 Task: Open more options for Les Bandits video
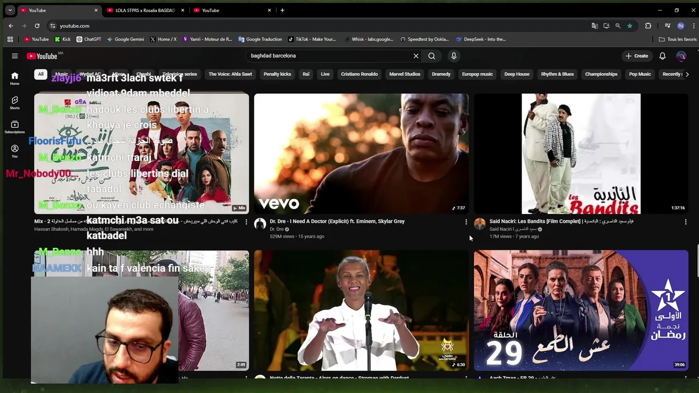(686, 222)
